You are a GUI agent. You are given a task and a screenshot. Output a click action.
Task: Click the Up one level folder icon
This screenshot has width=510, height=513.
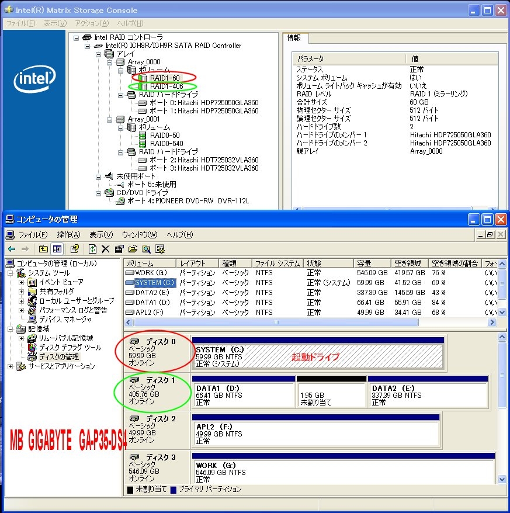tap(43, 249)
